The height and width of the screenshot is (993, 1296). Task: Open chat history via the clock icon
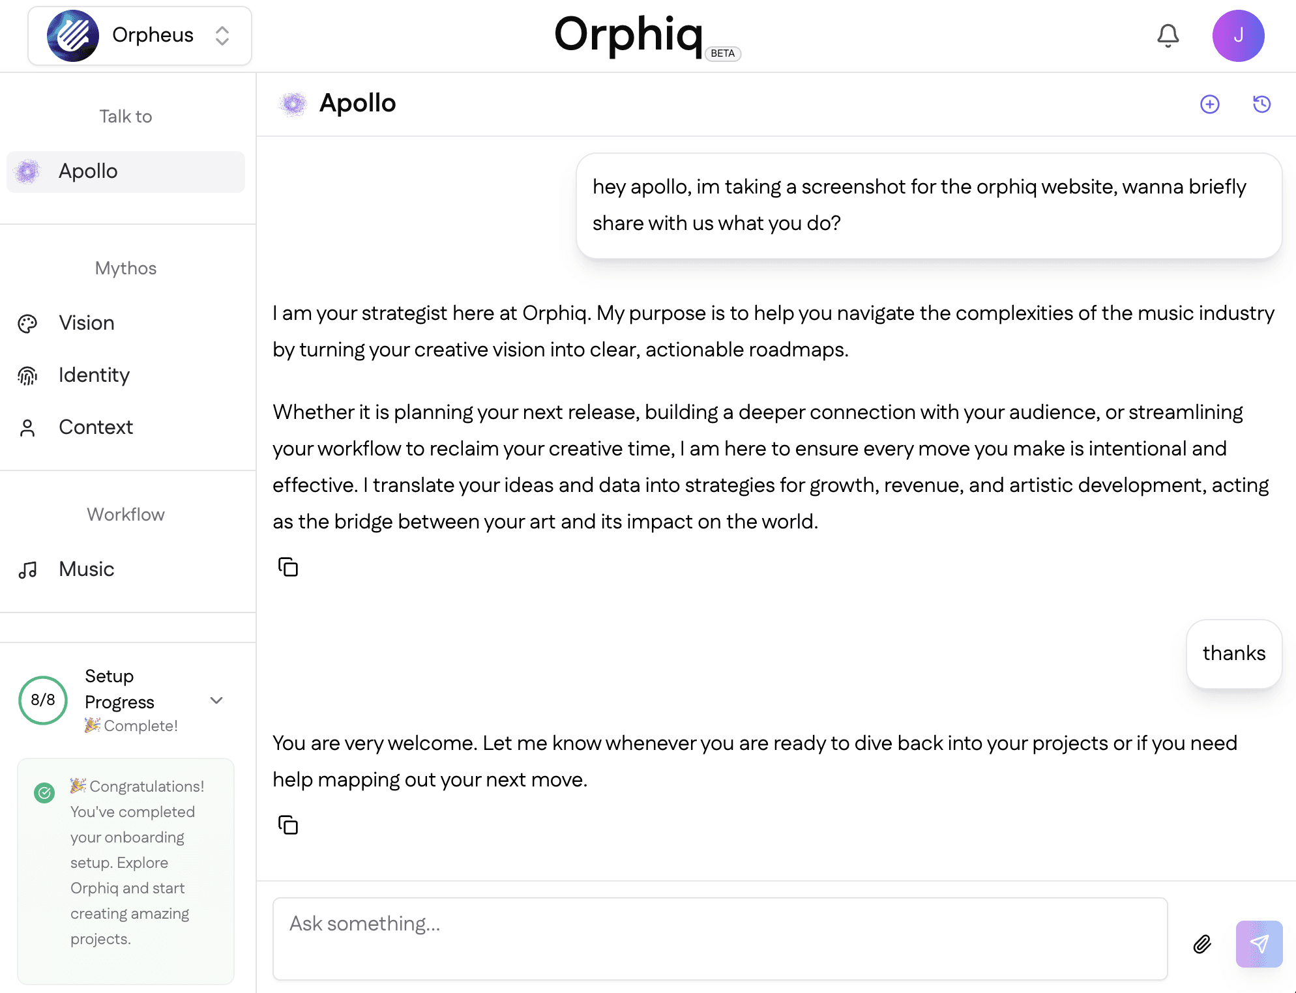tap(1261, 104)
